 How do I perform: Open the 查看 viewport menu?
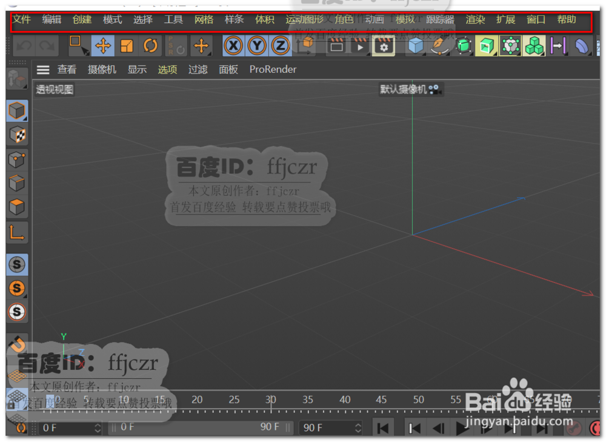point(67,70)
